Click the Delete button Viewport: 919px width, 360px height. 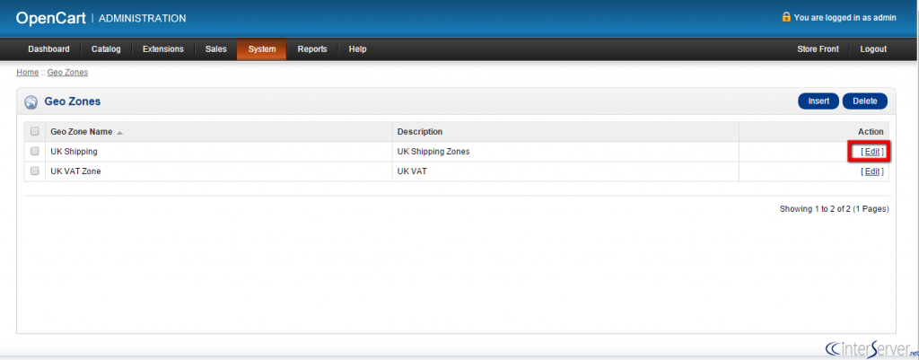(864, 101)
